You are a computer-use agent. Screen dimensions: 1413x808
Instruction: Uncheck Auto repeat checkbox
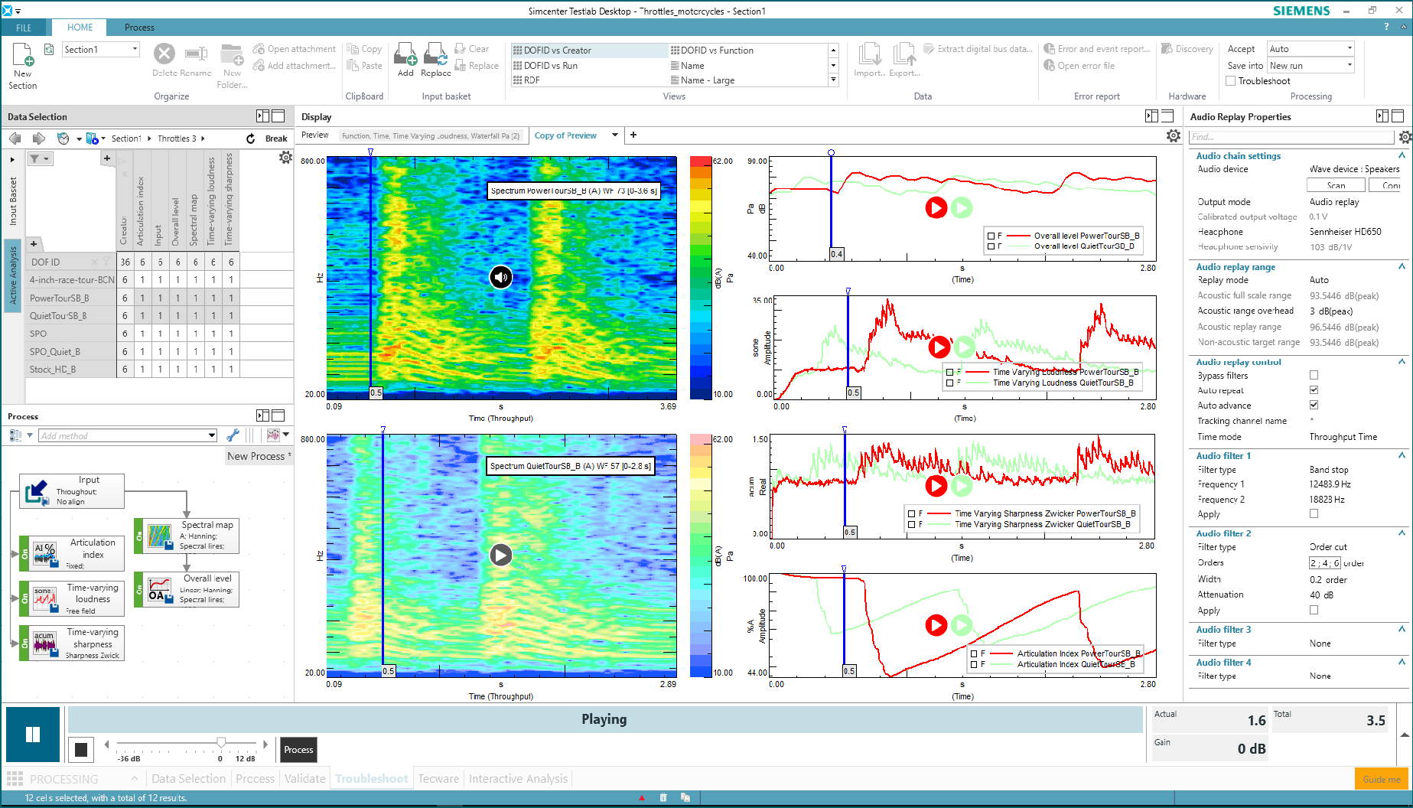[x=1314, y=390]
